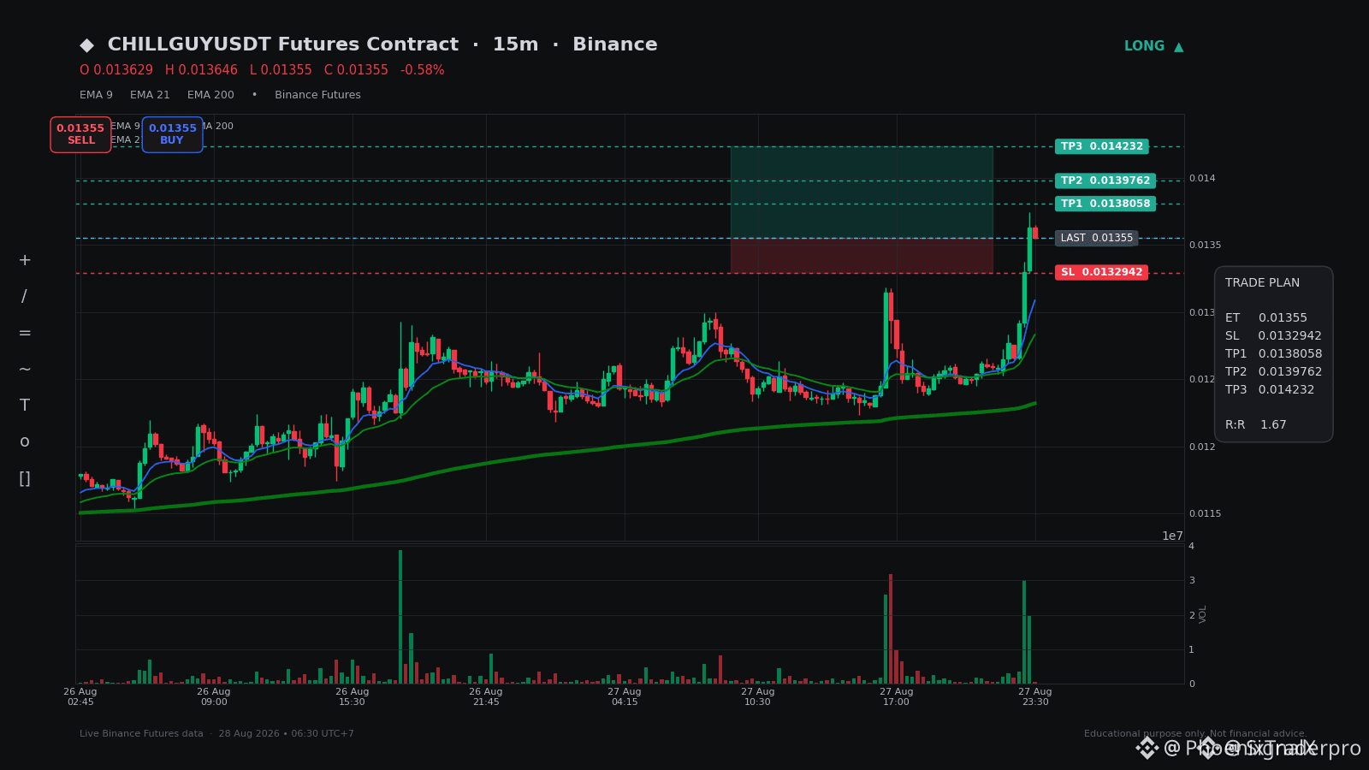Click the ET 0.01355 row in Trade Plan
Viewport: 1369px width, 770px height.
(x=1266, y=317)
